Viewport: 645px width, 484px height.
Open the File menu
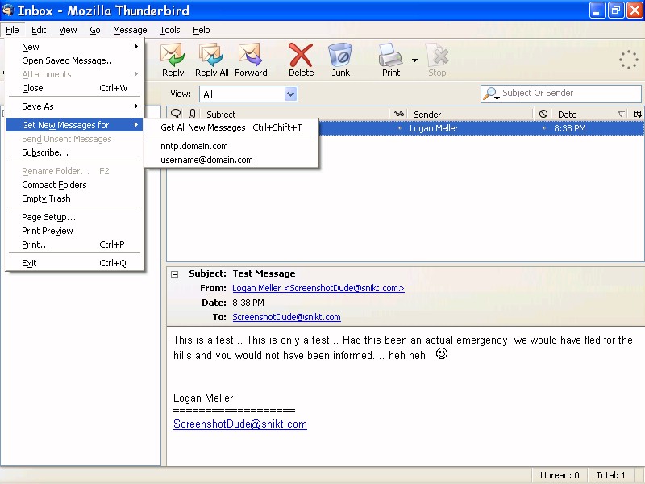(12, 30)
